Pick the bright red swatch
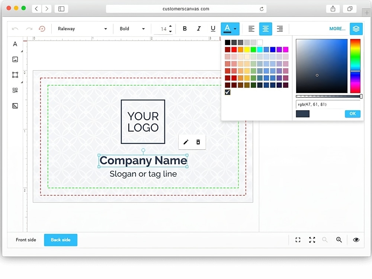The image size is (372, 279). tap(234, 49)
